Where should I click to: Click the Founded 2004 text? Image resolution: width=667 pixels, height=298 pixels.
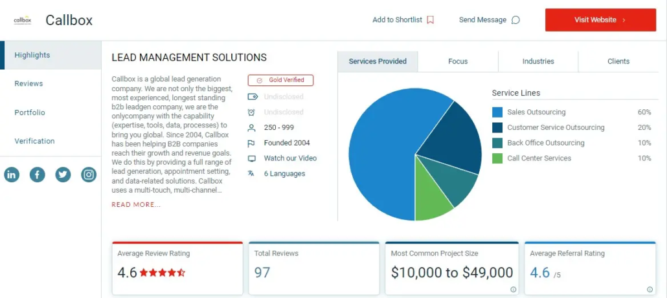[x=287, y=143]
